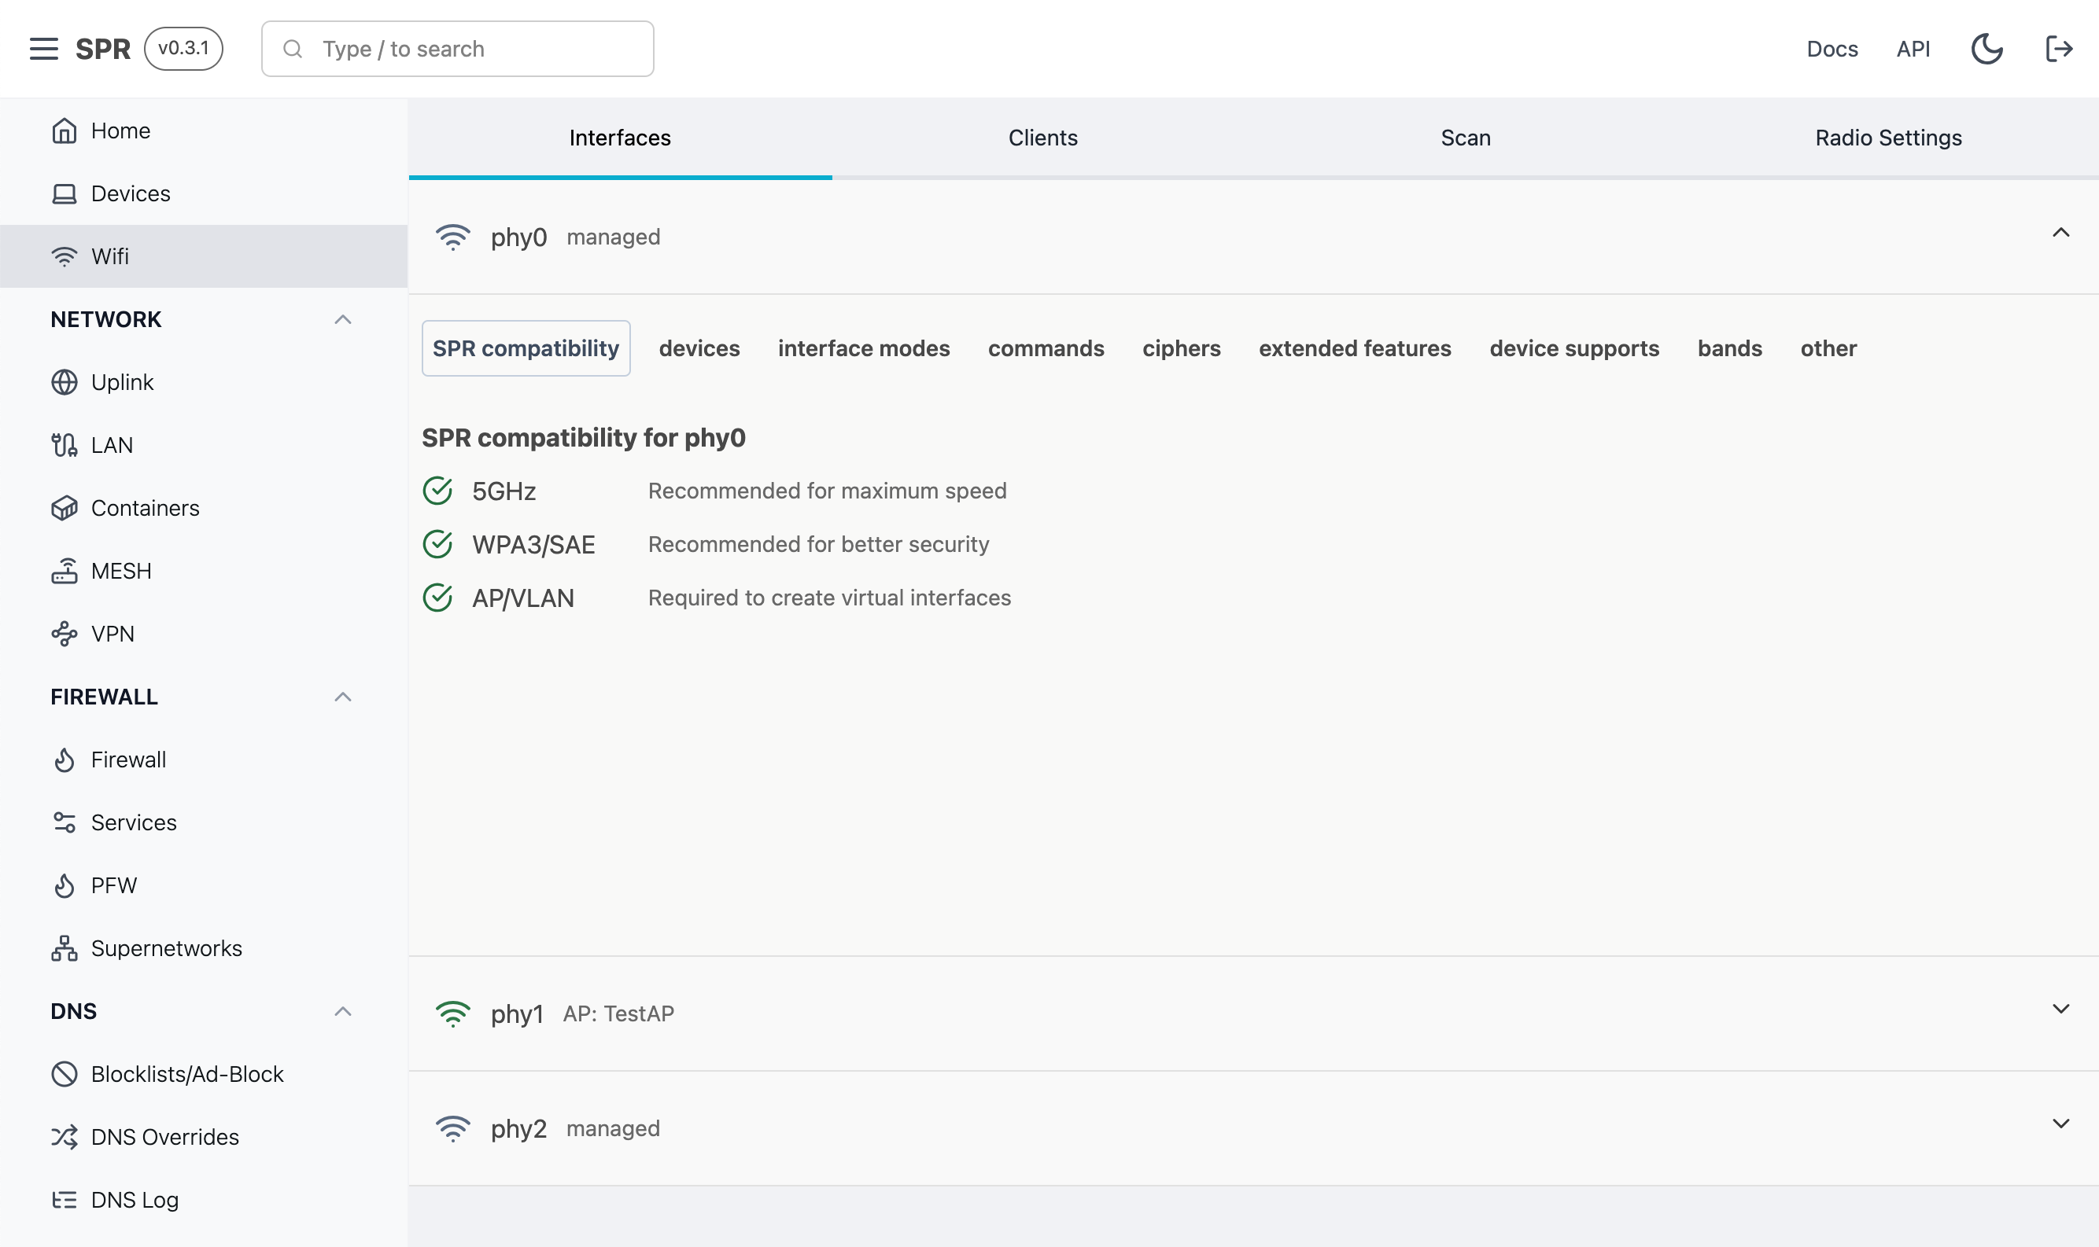This screenshot has width=2099, height=1247.
Task: Click the phy0 wifi icon
Action: tap(453, 237)
